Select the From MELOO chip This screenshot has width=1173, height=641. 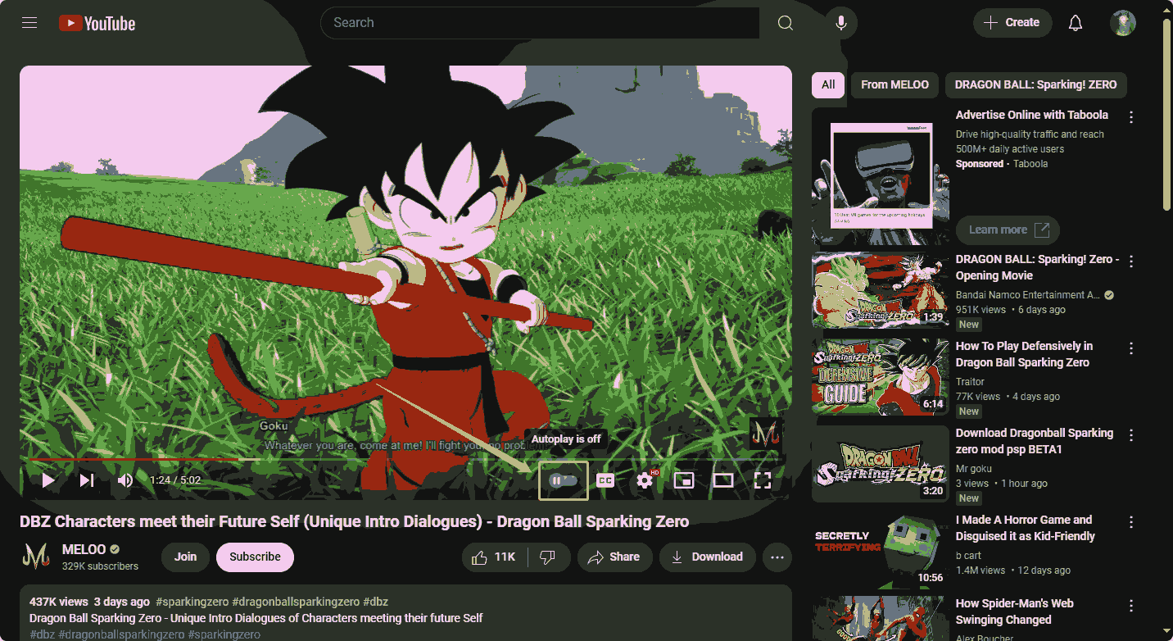pyautogui.click(x=894, y=84)
